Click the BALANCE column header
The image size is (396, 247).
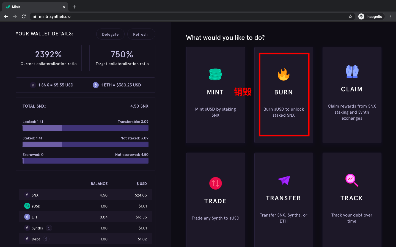coord(99,184)
